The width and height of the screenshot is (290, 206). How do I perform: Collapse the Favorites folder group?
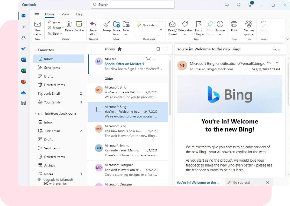click(x=36, y=50)
